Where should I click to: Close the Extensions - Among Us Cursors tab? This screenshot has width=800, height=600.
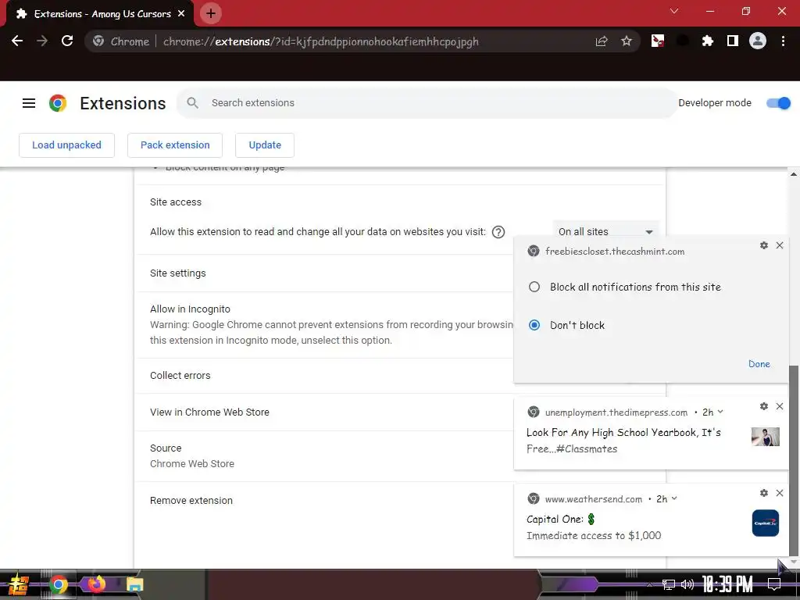pyautogui.click(x=181, y=14)
